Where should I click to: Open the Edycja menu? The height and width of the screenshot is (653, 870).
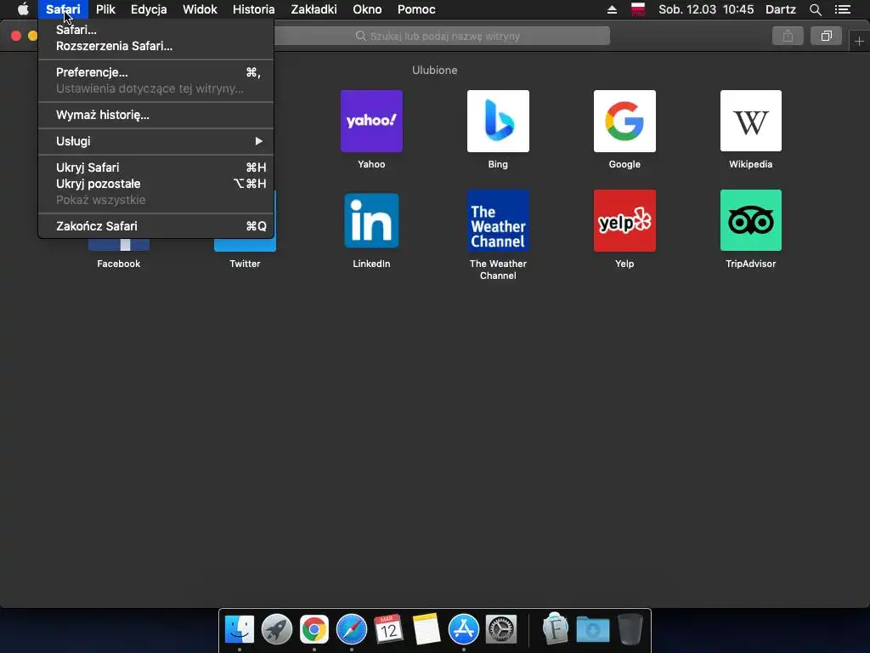point(149,9)
